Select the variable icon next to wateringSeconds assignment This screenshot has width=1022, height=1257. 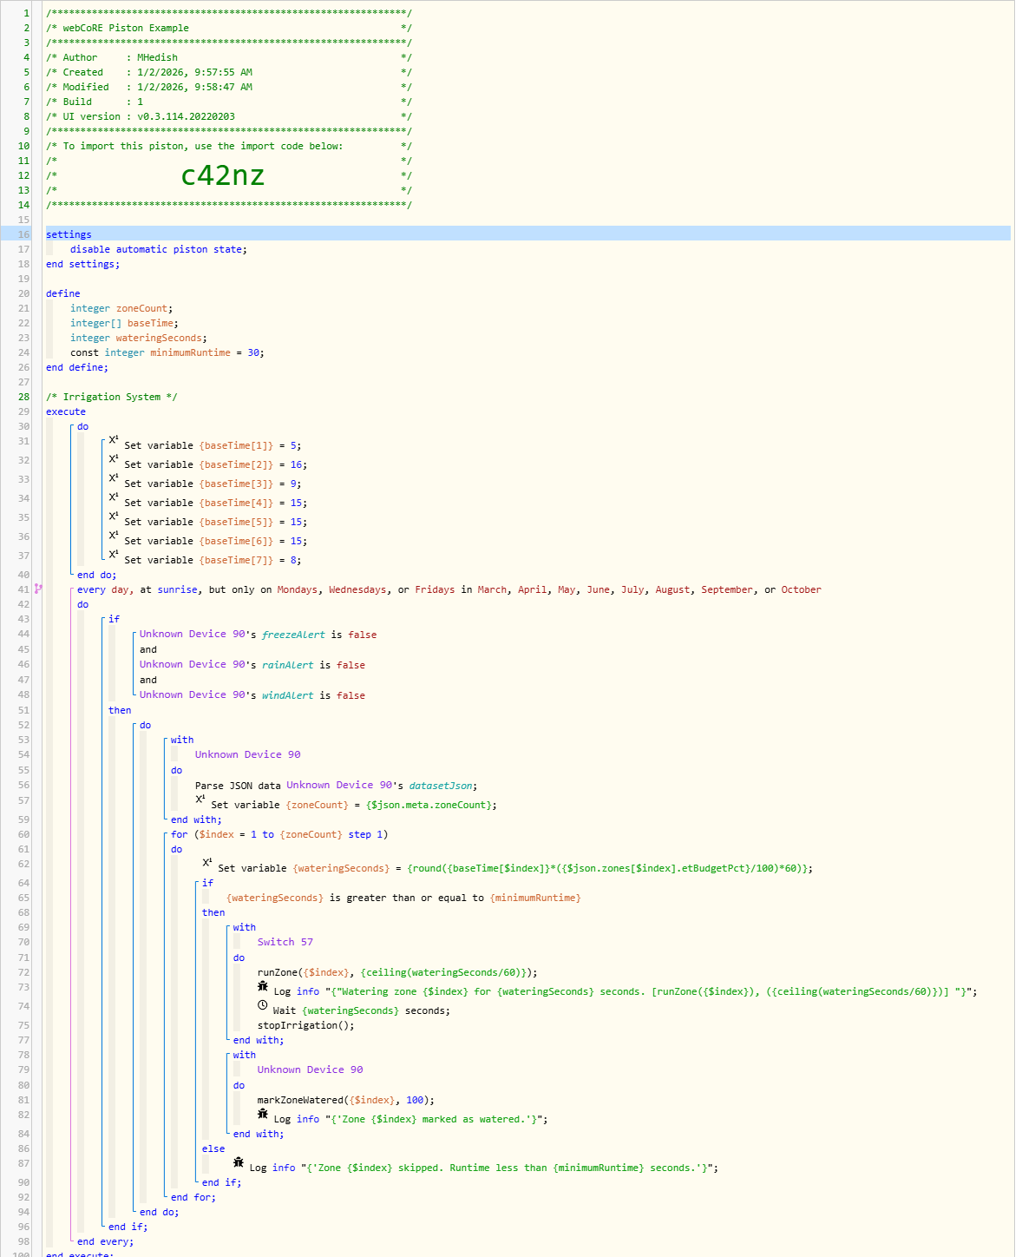tap(207, 863)
